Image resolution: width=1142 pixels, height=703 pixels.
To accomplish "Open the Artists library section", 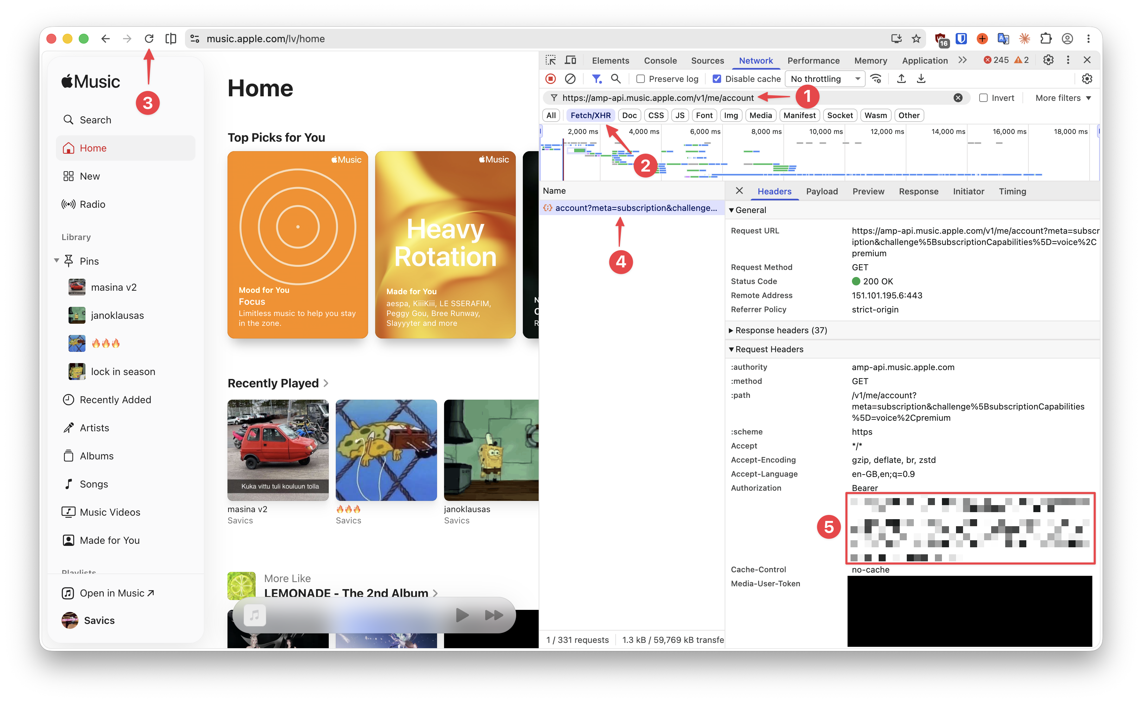I will click(126, 428).
